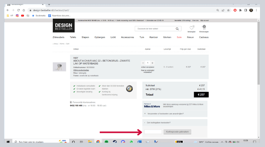
Task: Open the Instagram bookmark icon
Action: coord(17,15)
